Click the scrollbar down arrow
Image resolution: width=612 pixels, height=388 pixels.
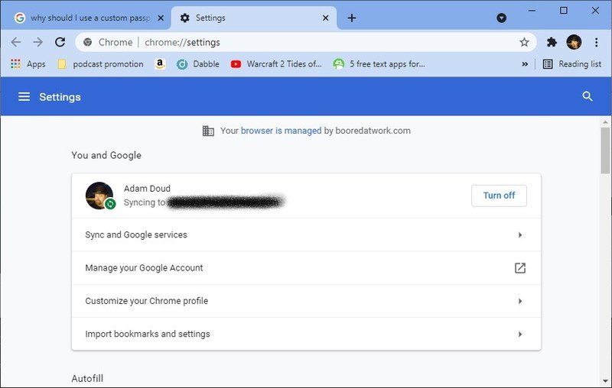(605, 380)
